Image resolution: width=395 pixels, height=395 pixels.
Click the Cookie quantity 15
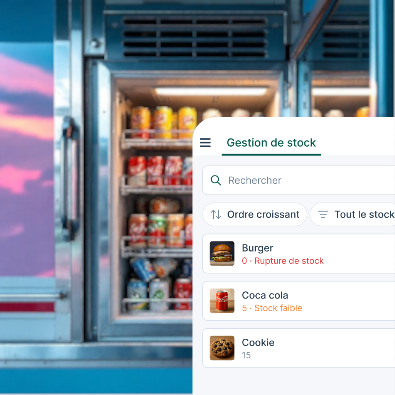[x=246, y=355]
